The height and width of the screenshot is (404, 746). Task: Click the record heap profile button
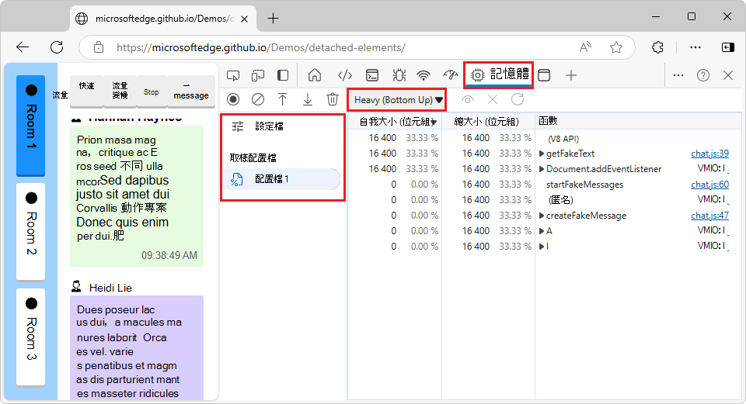click(233, 99)
